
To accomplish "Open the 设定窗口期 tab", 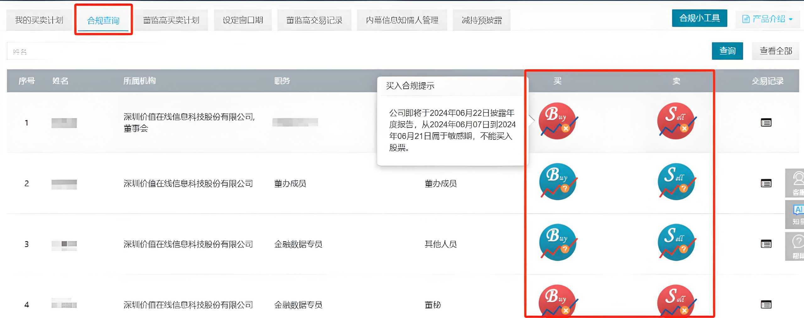I will click(243, 20).
